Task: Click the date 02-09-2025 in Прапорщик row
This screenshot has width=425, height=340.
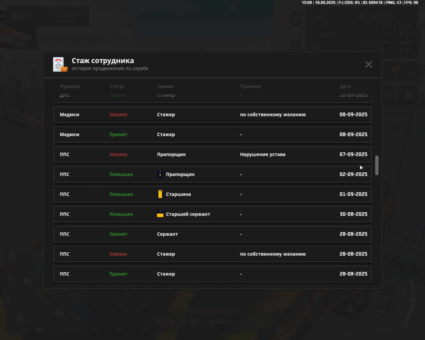Action: (353, 174)
